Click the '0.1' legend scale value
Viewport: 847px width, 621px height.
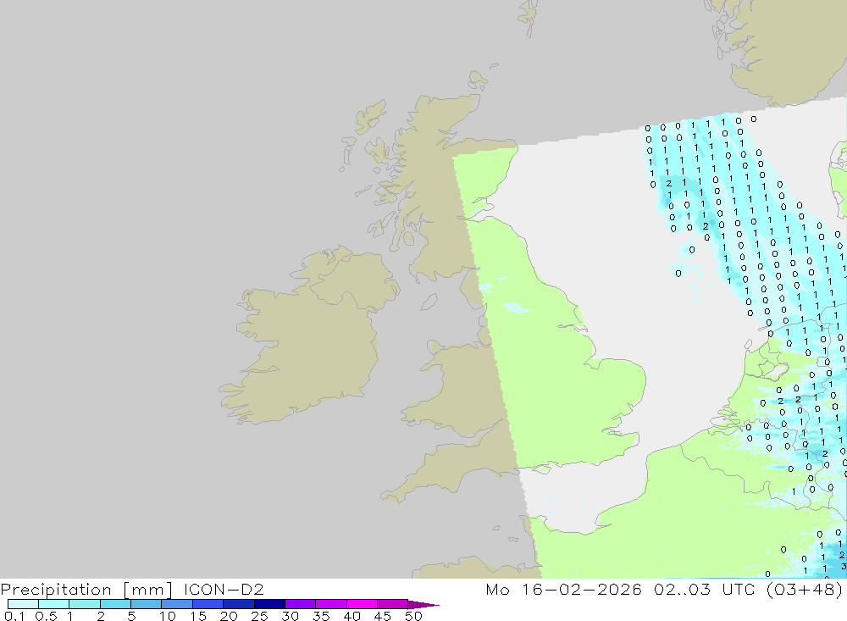click(14, 616)
